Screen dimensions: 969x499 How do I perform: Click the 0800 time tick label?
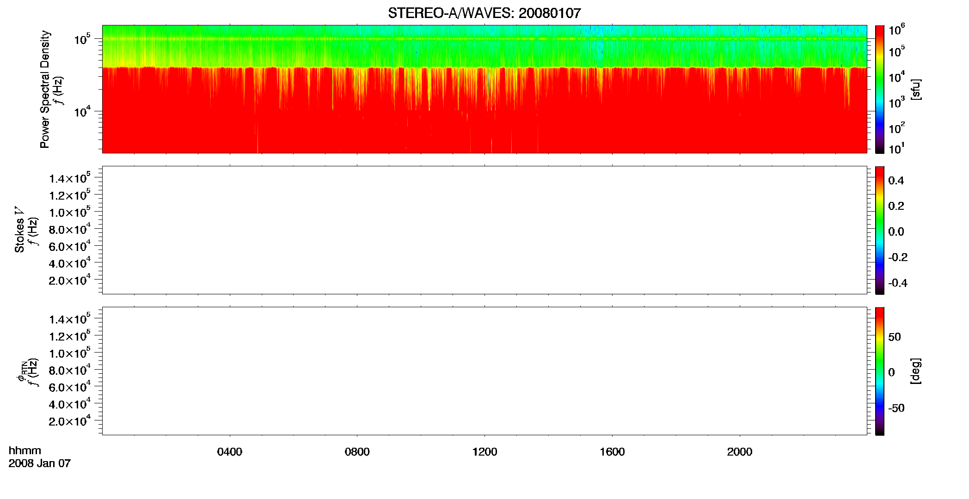tap(357, 452)
